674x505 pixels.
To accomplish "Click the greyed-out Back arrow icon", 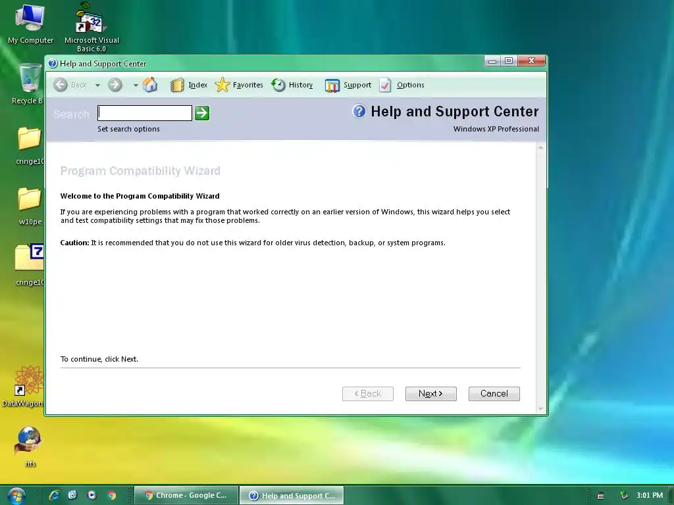I will [x=61, y=85].
